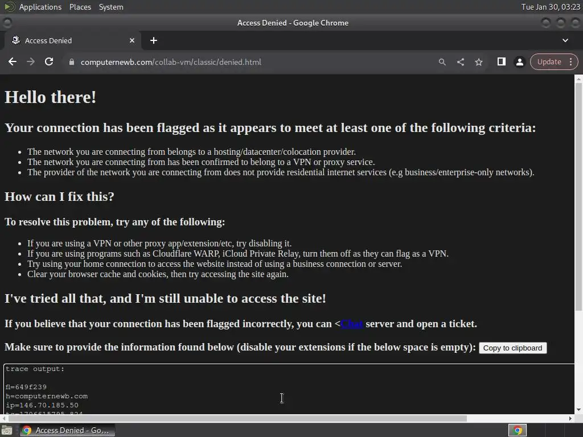Image resolution: width=583 pixels, height=437 pixels.
Task: Click the Copy to clipboard button
Action: pyautogui.click(x=512, y=348)
